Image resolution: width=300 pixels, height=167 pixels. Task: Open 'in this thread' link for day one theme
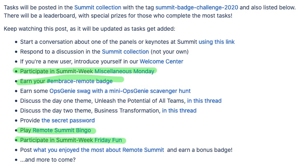coord(204,101)
